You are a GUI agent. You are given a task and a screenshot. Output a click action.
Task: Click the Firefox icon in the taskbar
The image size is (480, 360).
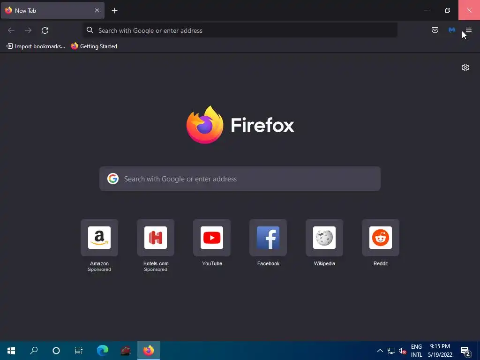[x=149, y=351]
